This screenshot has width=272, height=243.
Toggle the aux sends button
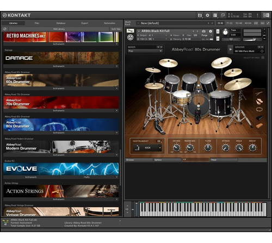pos(262,23)
